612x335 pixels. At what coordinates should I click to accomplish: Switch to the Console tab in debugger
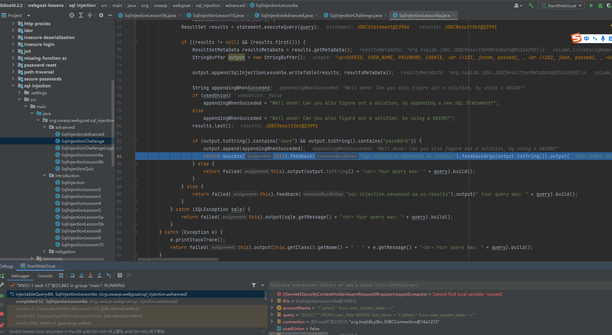[x=45, y=276]
